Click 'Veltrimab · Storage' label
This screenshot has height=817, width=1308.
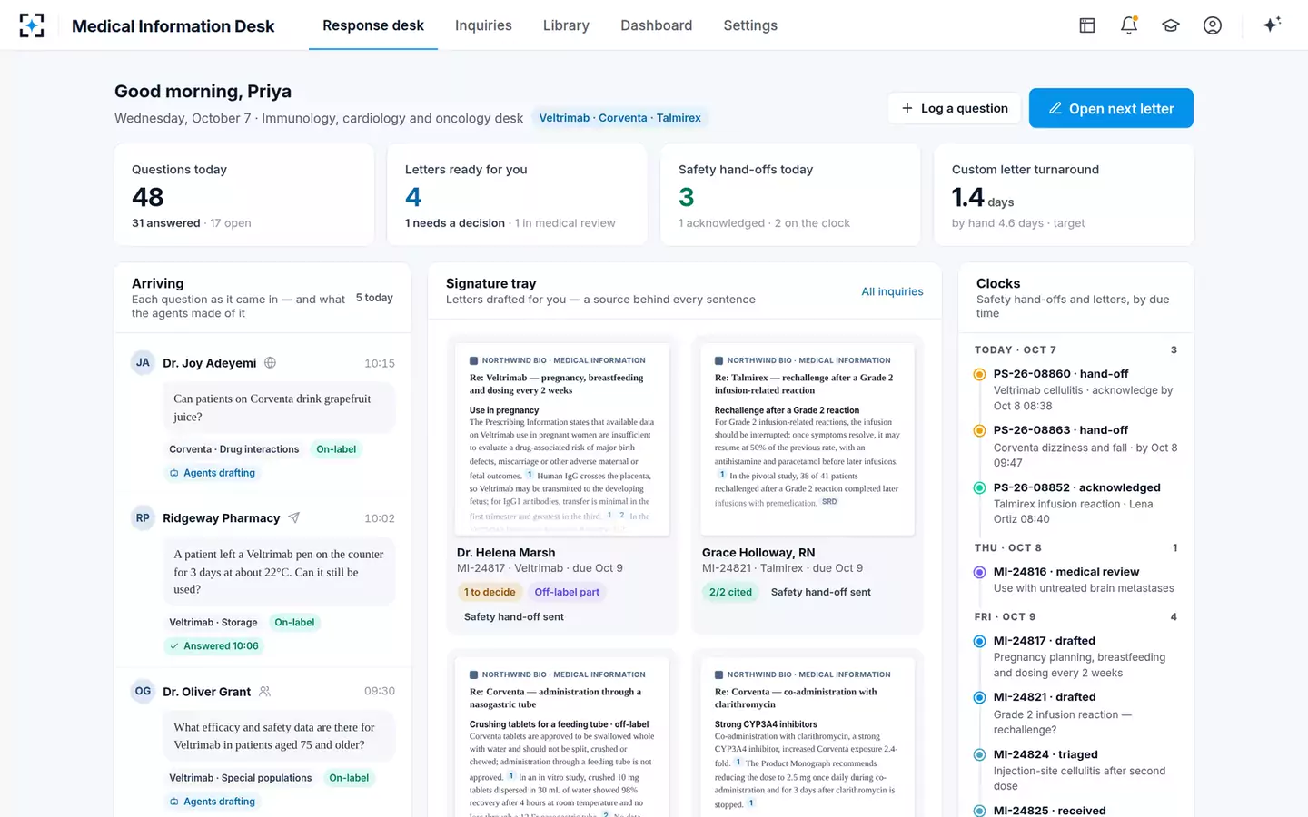213,623
